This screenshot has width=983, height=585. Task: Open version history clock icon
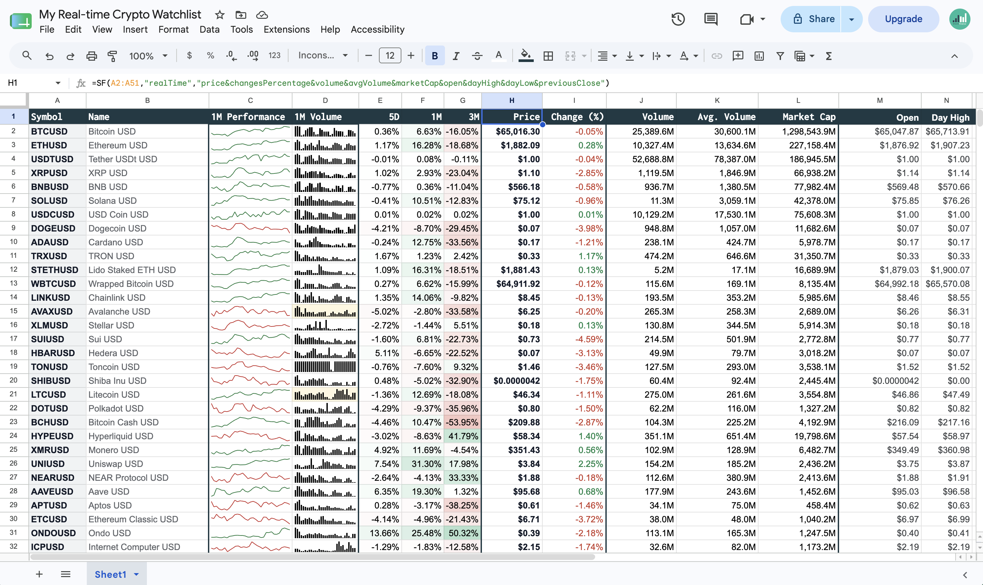click(678, 19)
